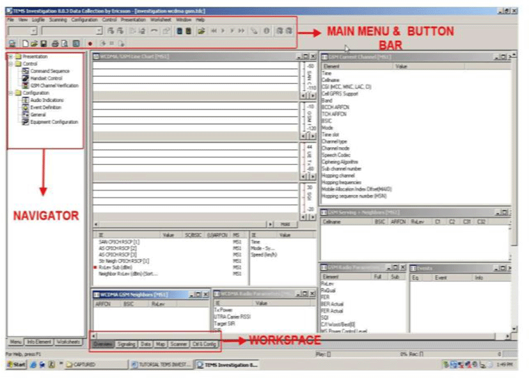The width and height of the screenshot is (529, 378).
Task: Click the Internet Explorer quick launch icon
Action: point(33,365)
